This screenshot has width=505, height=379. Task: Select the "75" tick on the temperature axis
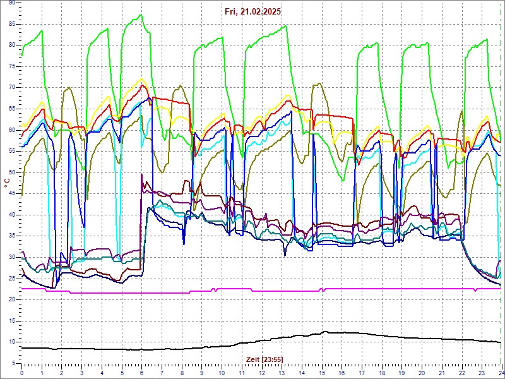click(12, 66)
